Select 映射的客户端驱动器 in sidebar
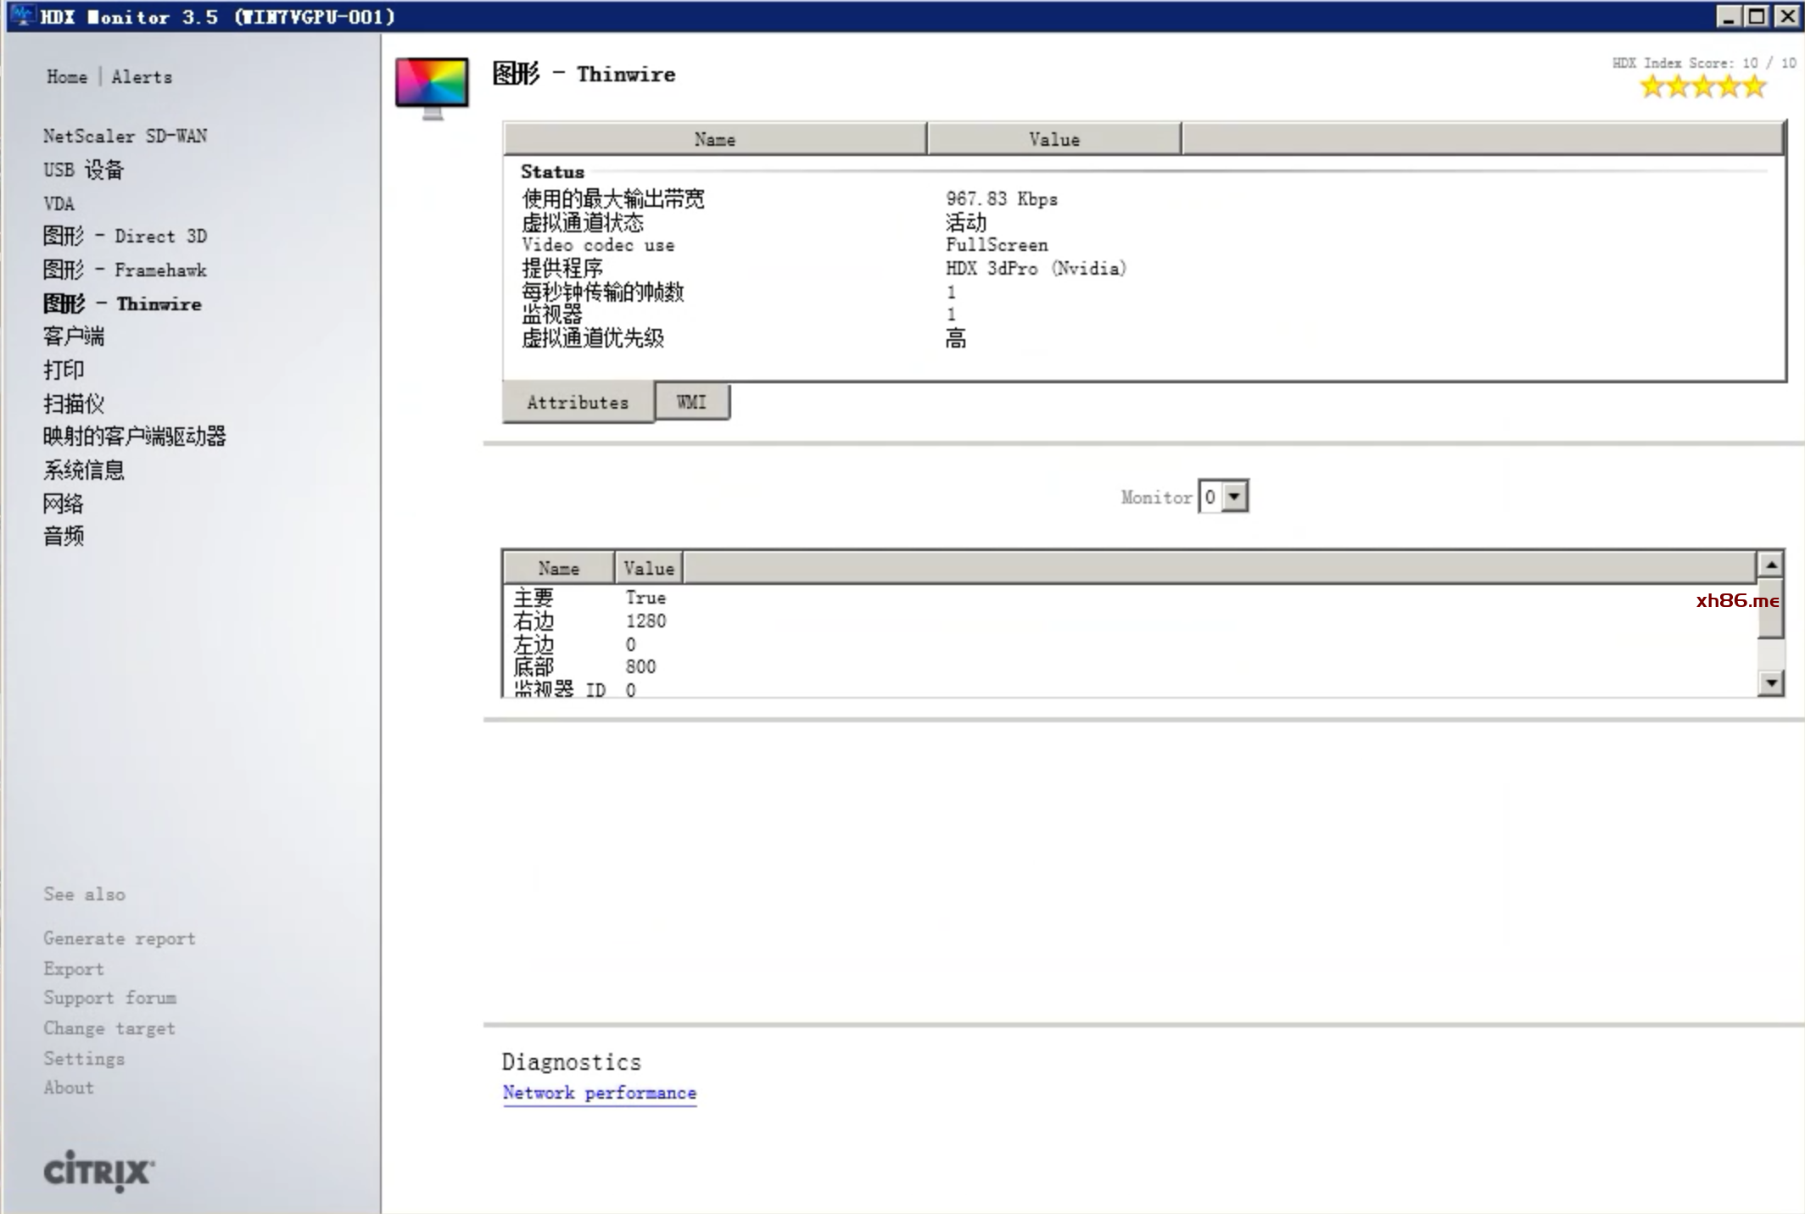The image size is (1805, 1214). point(135,437)
